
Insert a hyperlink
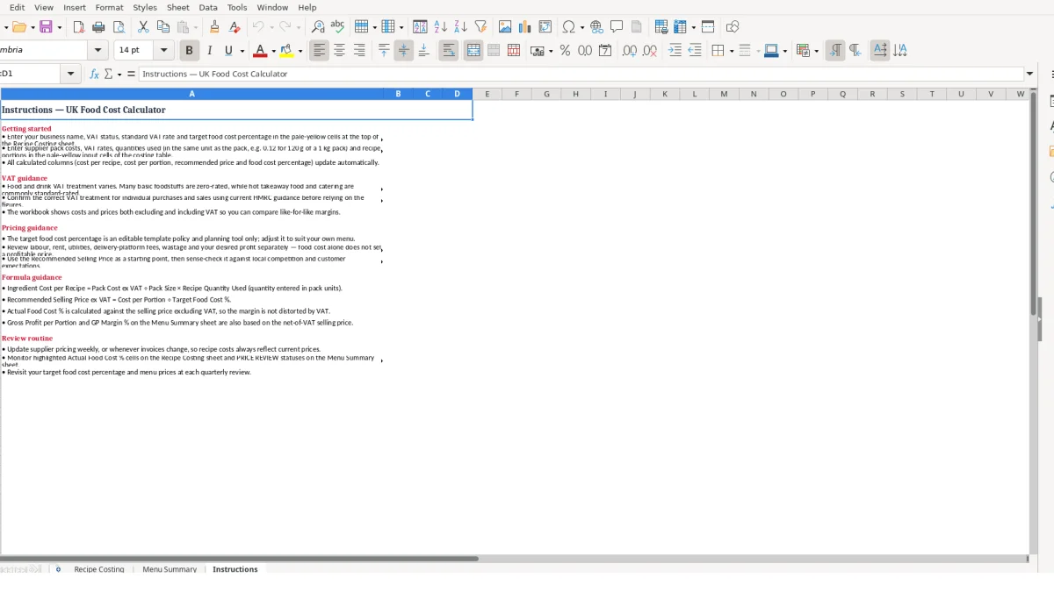[x=596, y=27]
